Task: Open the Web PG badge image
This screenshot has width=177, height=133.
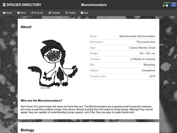Action: [x=170, y=5]
